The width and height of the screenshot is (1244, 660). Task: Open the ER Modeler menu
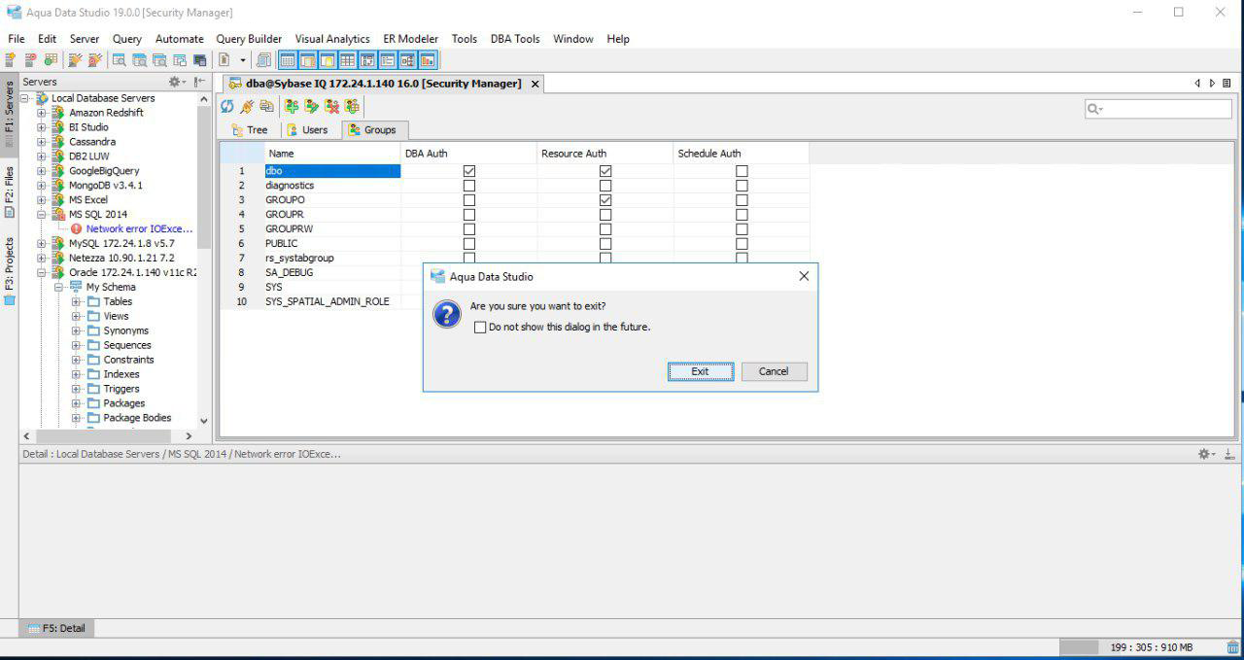pyautogui.click(x=410, y=39)
